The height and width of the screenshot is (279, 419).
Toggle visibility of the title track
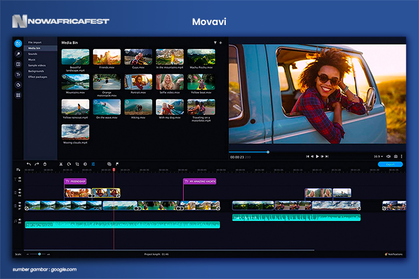pos(20,178)
